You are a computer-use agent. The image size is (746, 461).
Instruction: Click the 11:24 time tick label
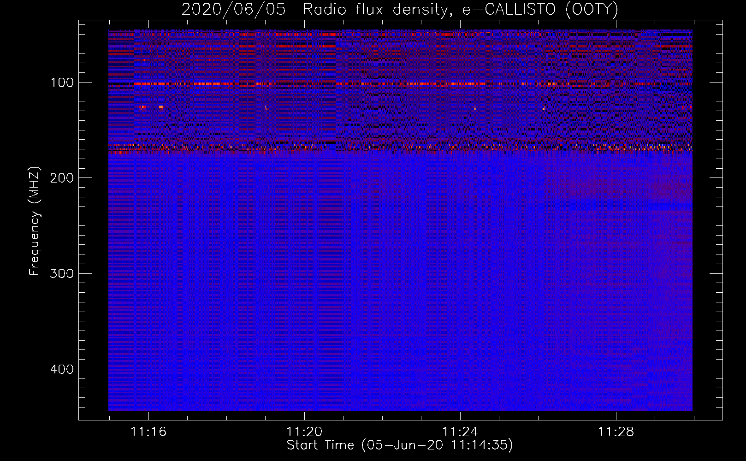(x=460, y=432)
